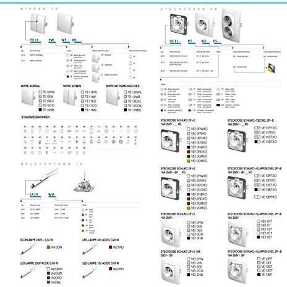Pick the black swatch next to TE11NB
287x287 pixels.
tap(83, 110)
